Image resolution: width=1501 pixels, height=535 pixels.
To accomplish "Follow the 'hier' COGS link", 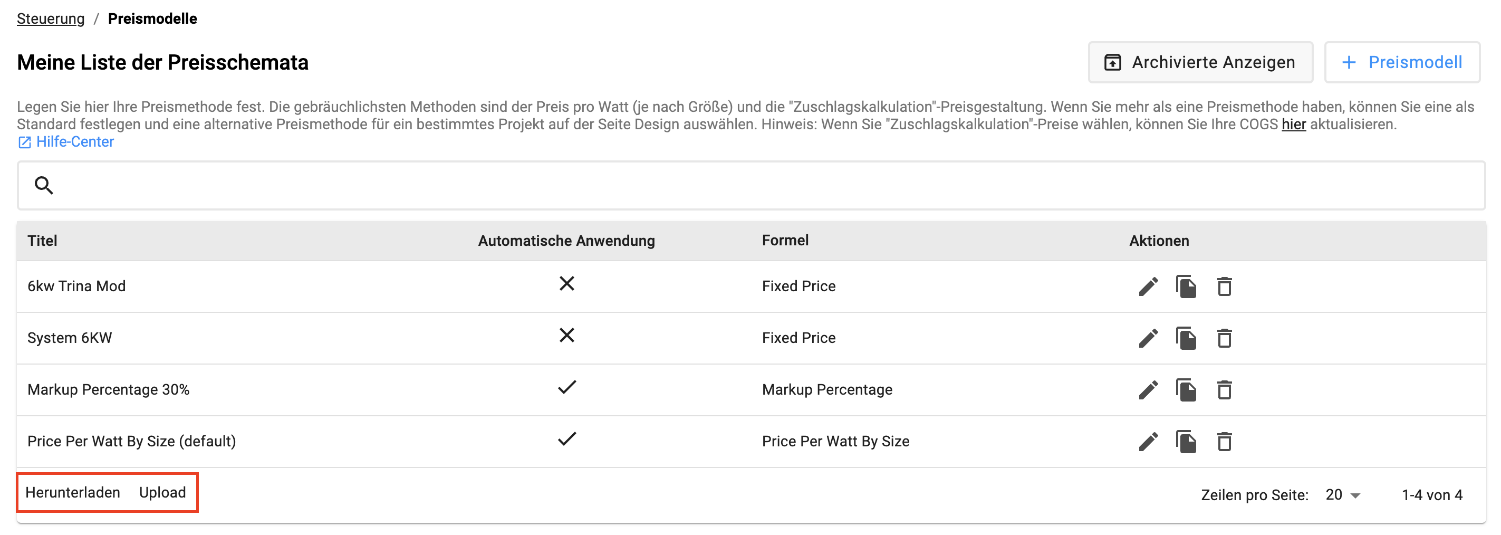I will [x=1294, y=124].
